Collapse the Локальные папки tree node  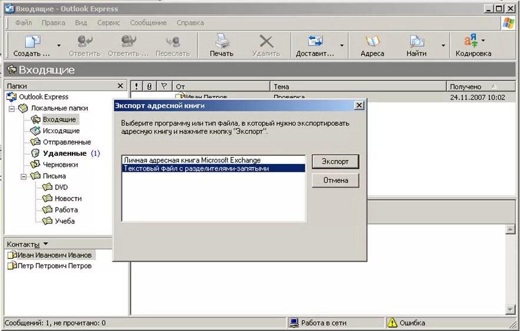pos(12,109)
